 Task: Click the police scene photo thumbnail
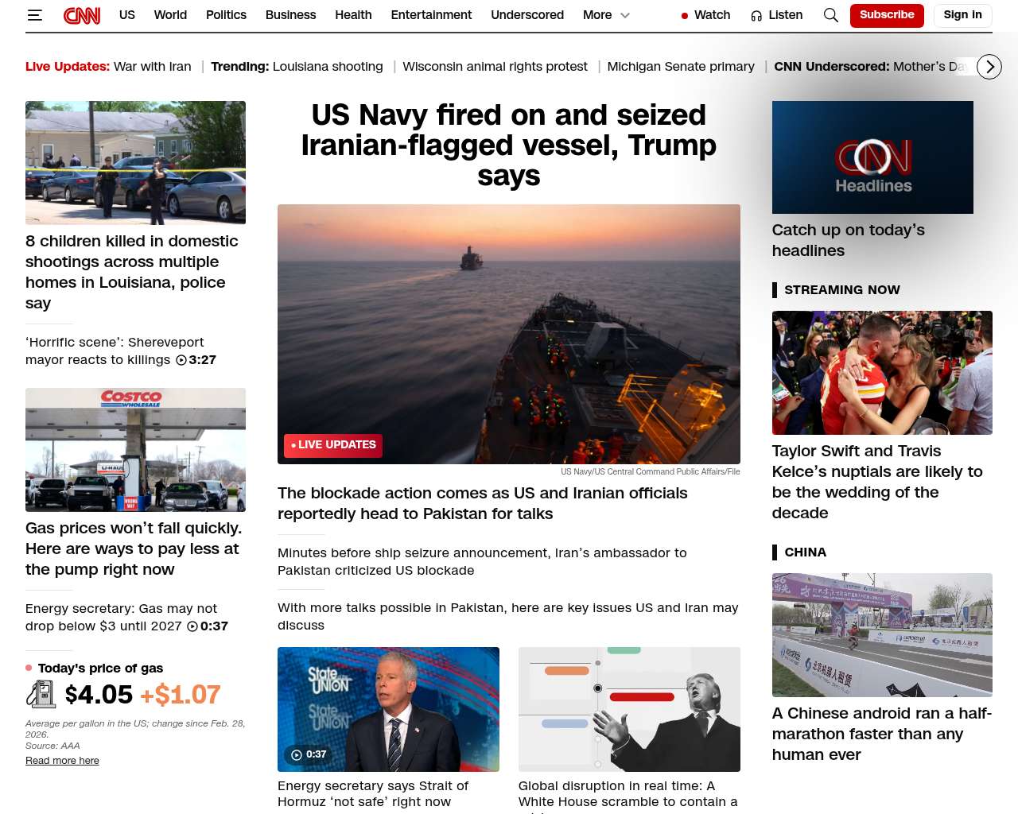(135, 163)
